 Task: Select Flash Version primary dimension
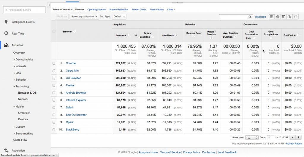click(157, 9)
